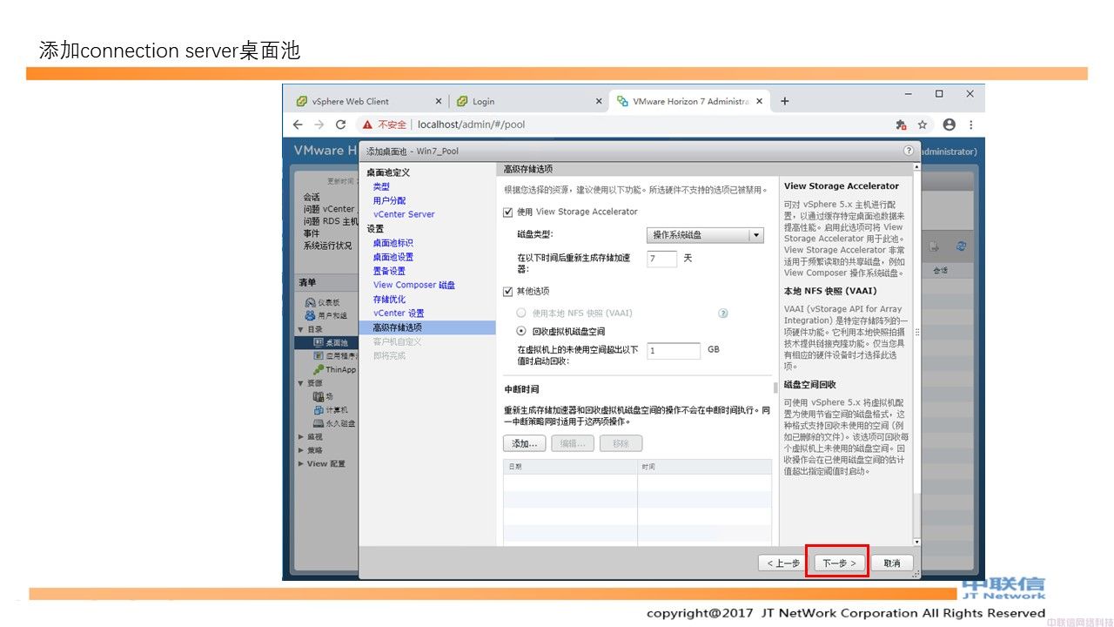Screen dimensions: 1114x627
Task: Click the dialog vertical scrollbar down arrow
Action: [916, 542]
